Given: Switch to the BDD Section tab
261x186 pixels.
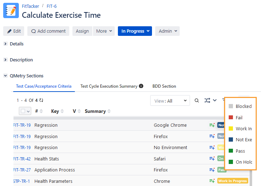Looking at the screenshot, I should point(164,86).
